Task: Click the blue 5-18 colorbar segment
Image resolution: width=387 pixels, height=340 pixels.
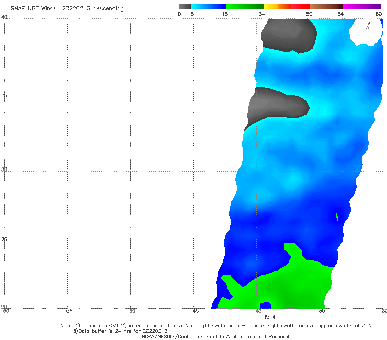Action: click(x=209, y=6)
